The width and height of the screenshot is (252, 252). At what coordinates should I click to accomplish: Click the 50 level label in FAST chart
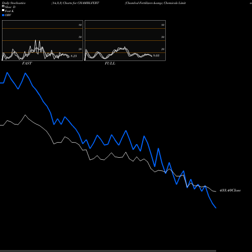[x=80, y=37]
